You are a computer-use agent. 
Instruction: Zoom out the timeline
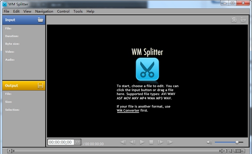click(229, 151)
